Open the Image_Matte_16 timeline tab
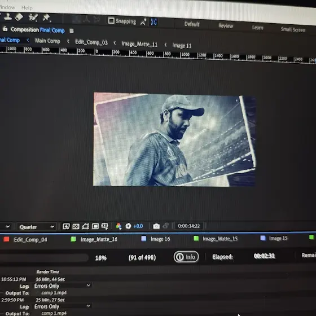The image size is (316, 316). pos(99,239)
